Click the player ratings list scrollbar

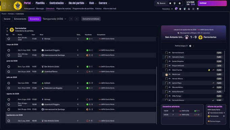tap(224, 71)
